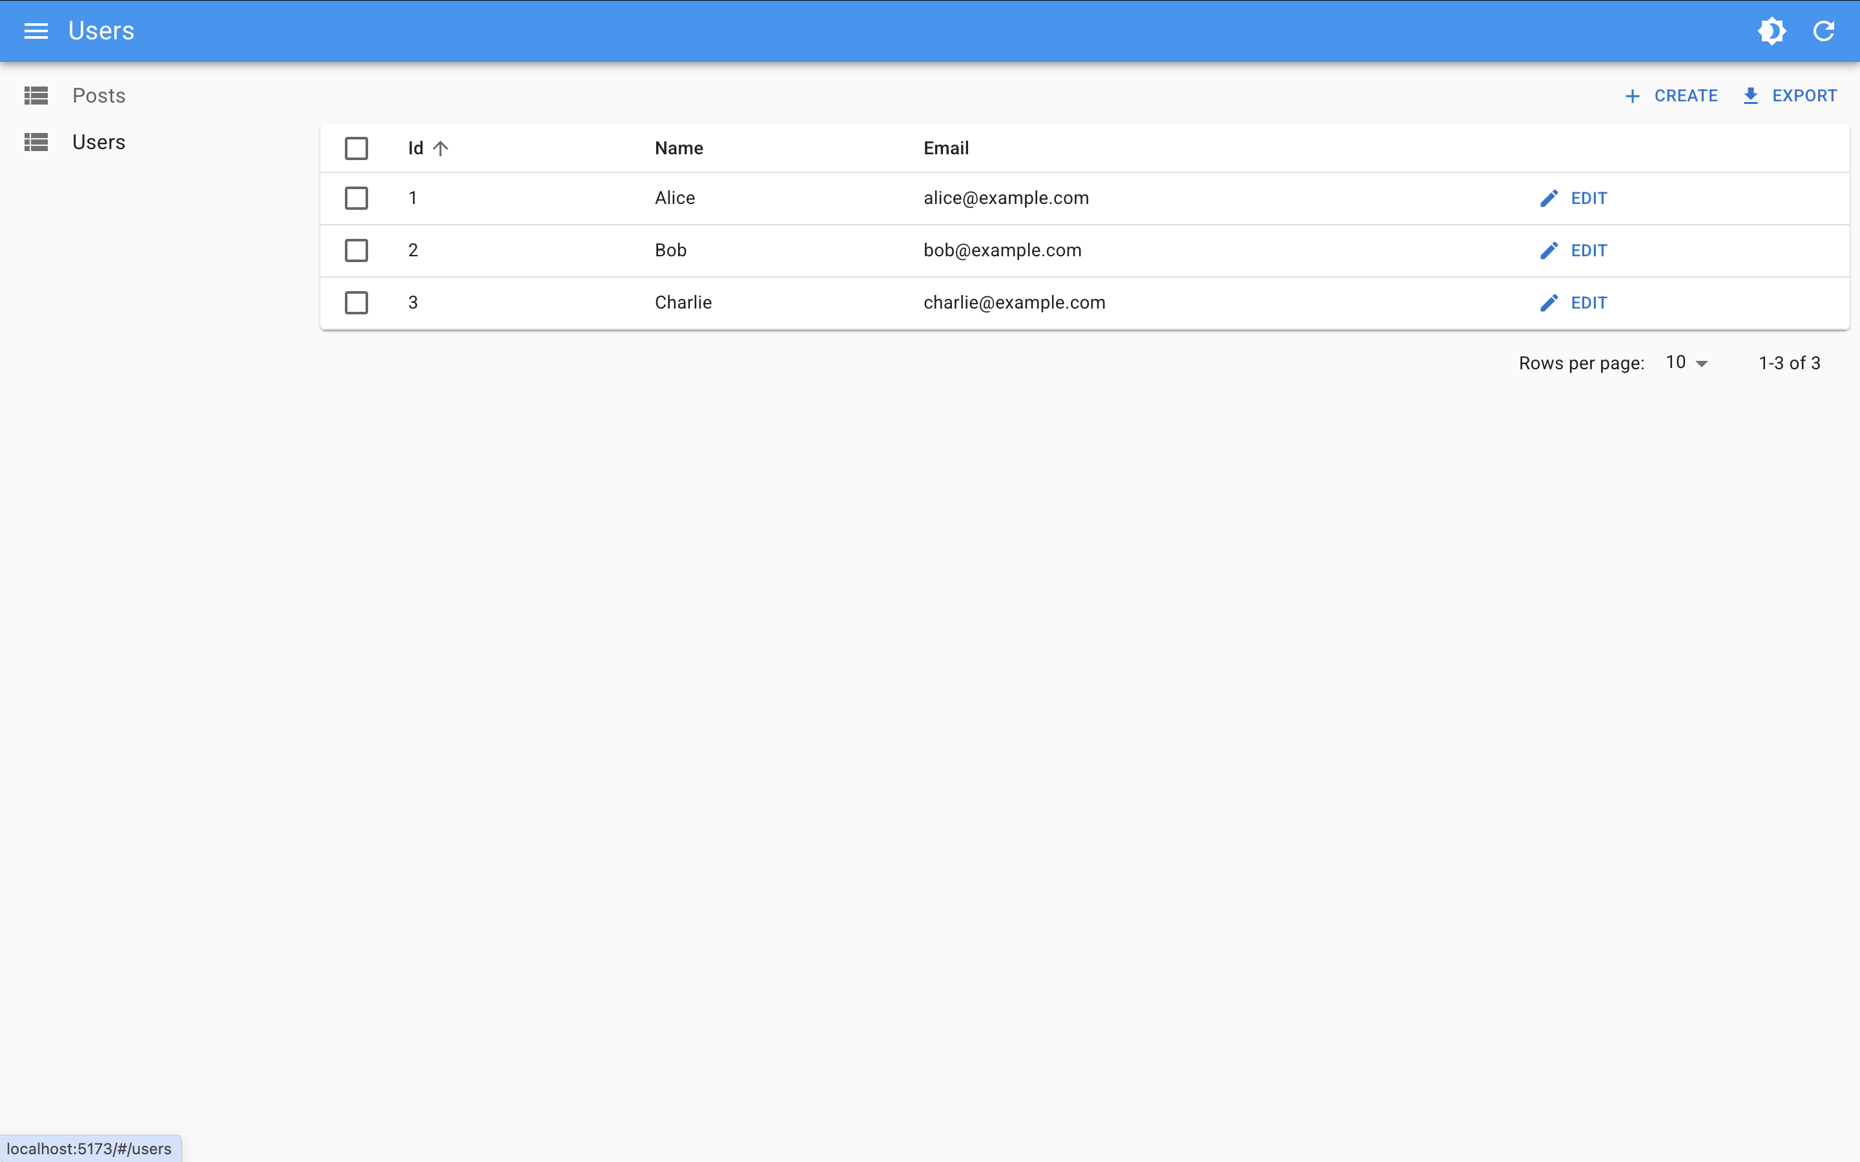Click EDIT for Bob's row
Image resolution: width=1860 pixels, height=1162 pixels.
point(1588,250)
